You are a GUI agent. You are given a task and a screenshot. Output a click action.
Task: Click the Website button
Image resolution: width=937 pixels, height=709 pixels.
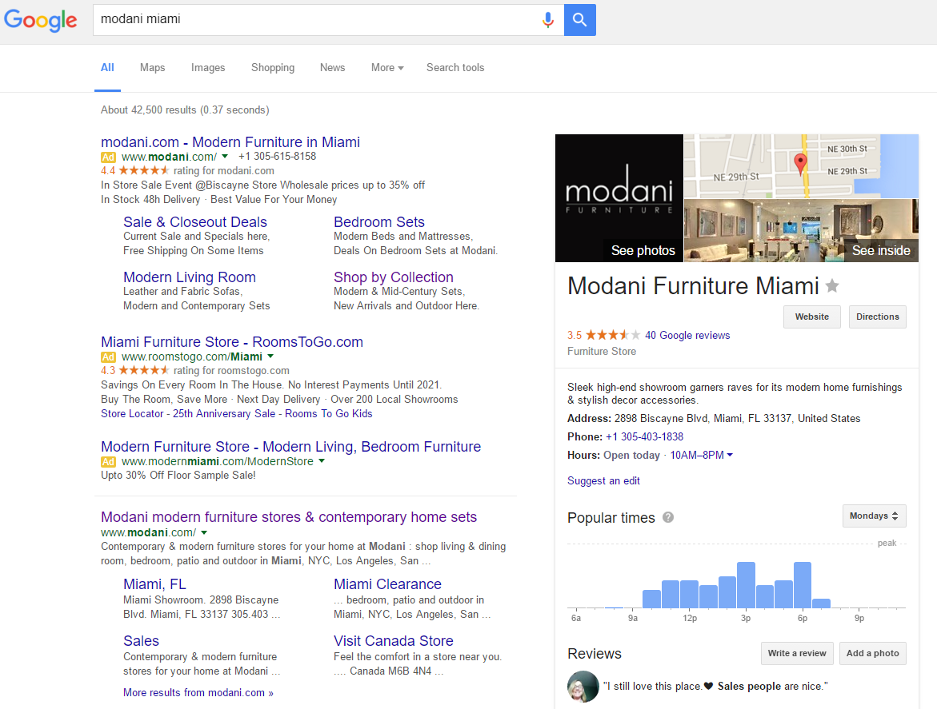click(x=812, y=317)
